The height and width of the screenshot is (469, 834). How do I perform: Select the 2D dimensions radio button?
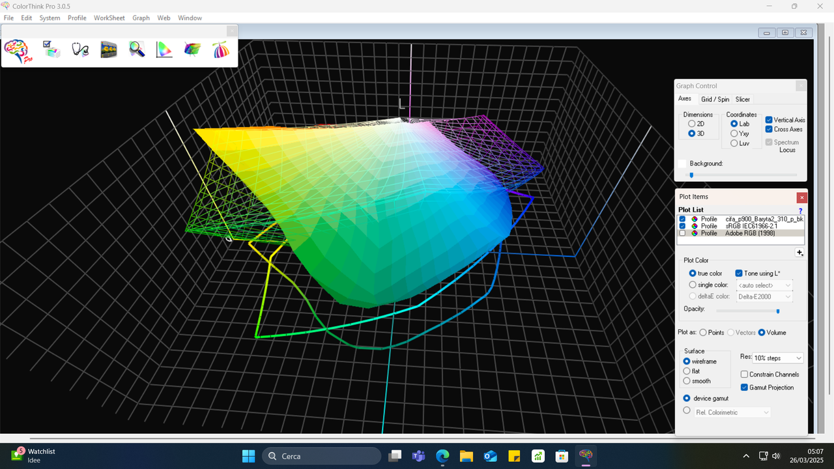691,124
